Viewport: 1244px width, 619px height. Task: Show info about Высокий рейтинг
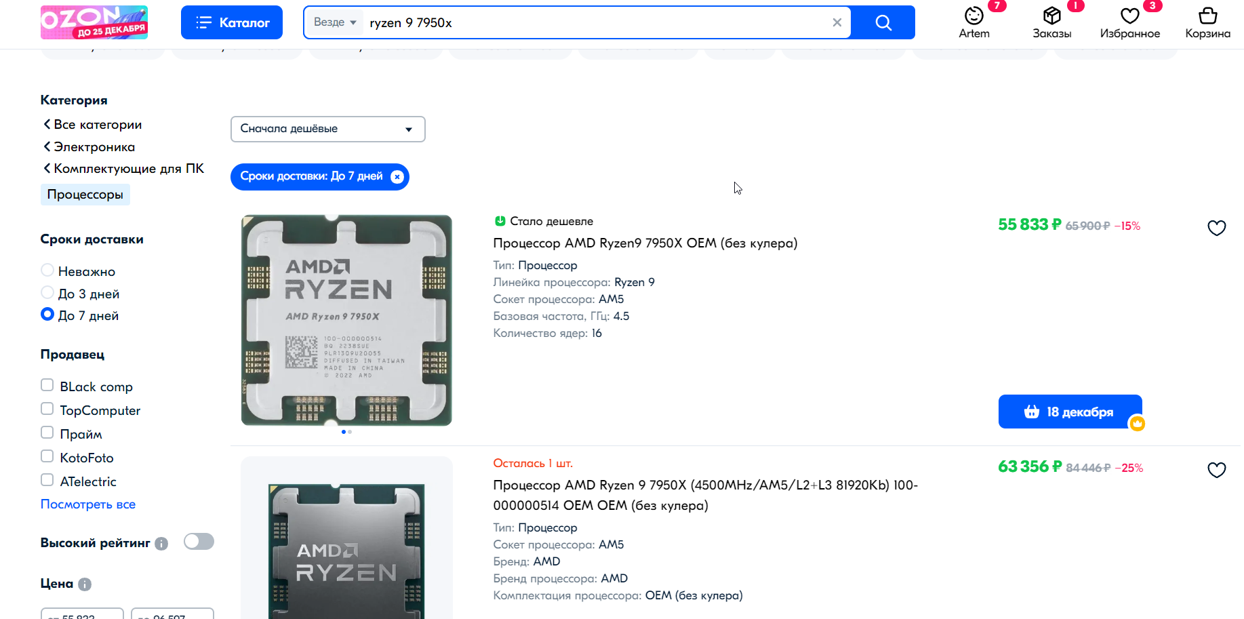161,544
